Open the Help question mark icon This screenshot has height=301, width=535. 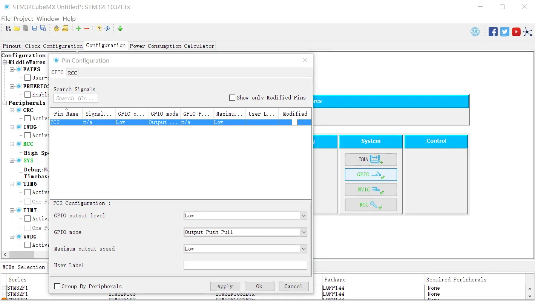pyautogui.click(x=99, y=28)
